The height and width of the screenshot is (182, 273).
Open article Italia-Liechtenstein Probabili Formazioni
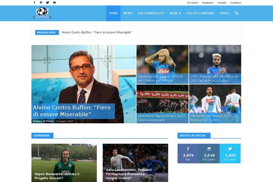(129, 174)
